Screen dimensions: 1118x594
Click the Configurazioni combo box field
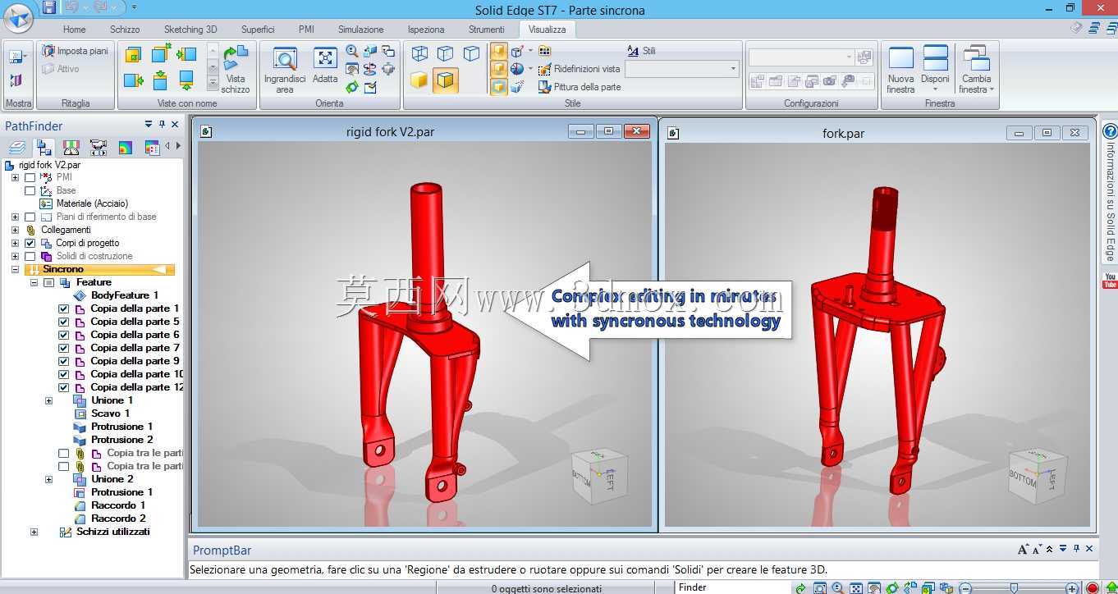pyautogui.click(x=802, y=57)
